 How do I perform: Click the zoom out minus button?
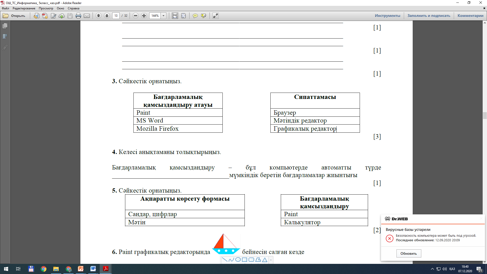[136, 16]
